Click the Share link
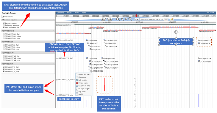 210,13
